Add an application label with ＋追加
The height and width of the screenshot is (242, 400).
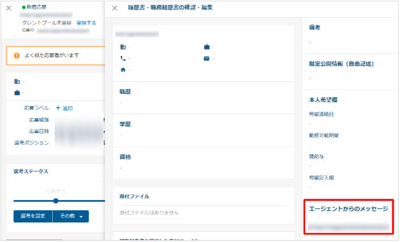point(64,108)
